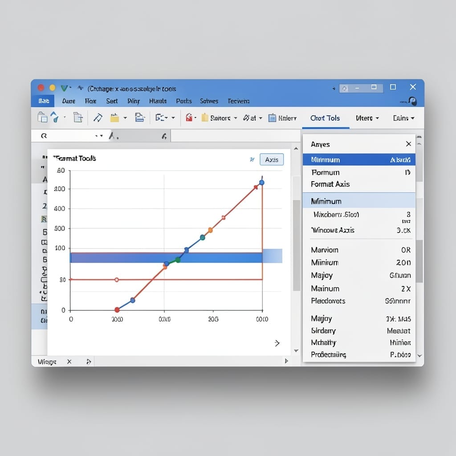456x456 pixels.
Task: Open the Sert menu
Action: [x=112, y=101]
